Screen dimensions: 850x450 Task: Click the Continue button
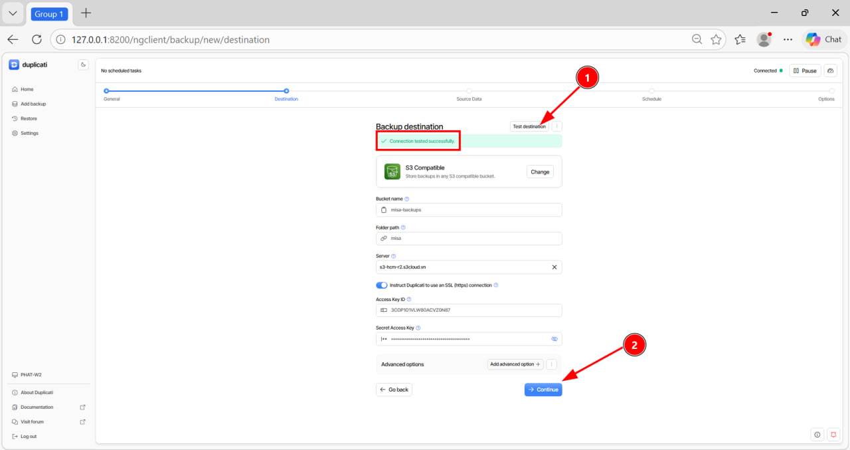pyautogui.click(x=543, y=390)
